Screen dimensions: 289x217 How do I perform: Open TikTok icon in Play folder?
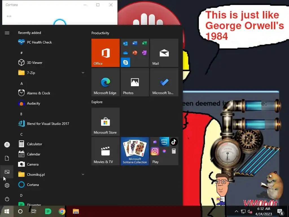coord(174,142)
